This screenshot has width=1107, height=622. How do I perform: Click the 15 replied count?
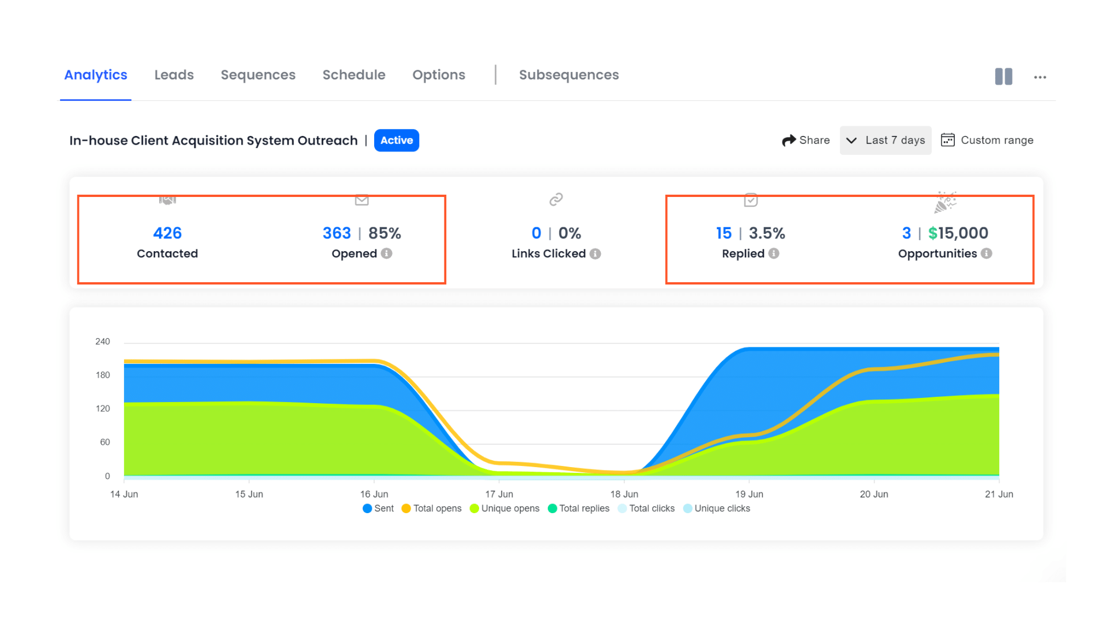coord(724,233)
